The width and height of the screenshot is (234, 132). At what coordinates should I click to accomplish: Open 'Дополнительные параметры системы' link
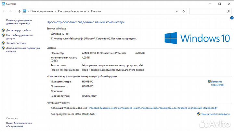[x=23, y=49]
